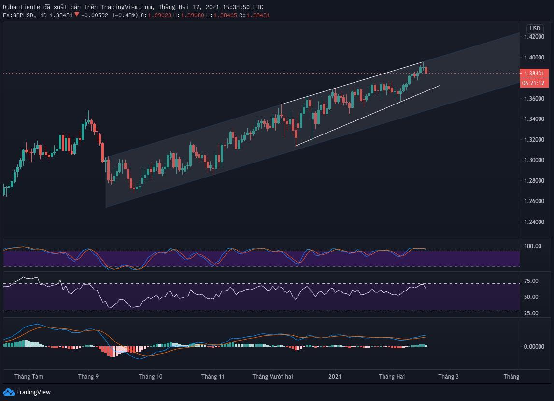The height and width of the screenshot is (401, 554).
Task: Click the 1.28000 price axis label
Action: [534, 180]
